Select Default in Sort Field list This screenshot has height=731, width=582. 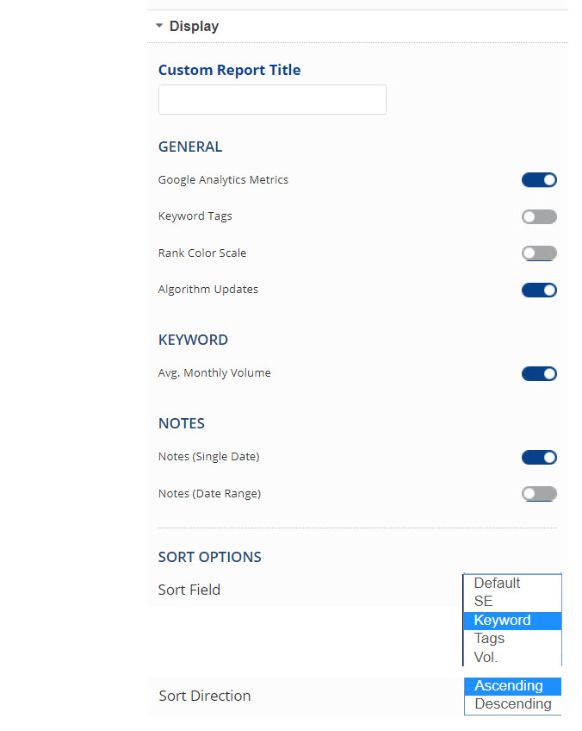[511, 584]
